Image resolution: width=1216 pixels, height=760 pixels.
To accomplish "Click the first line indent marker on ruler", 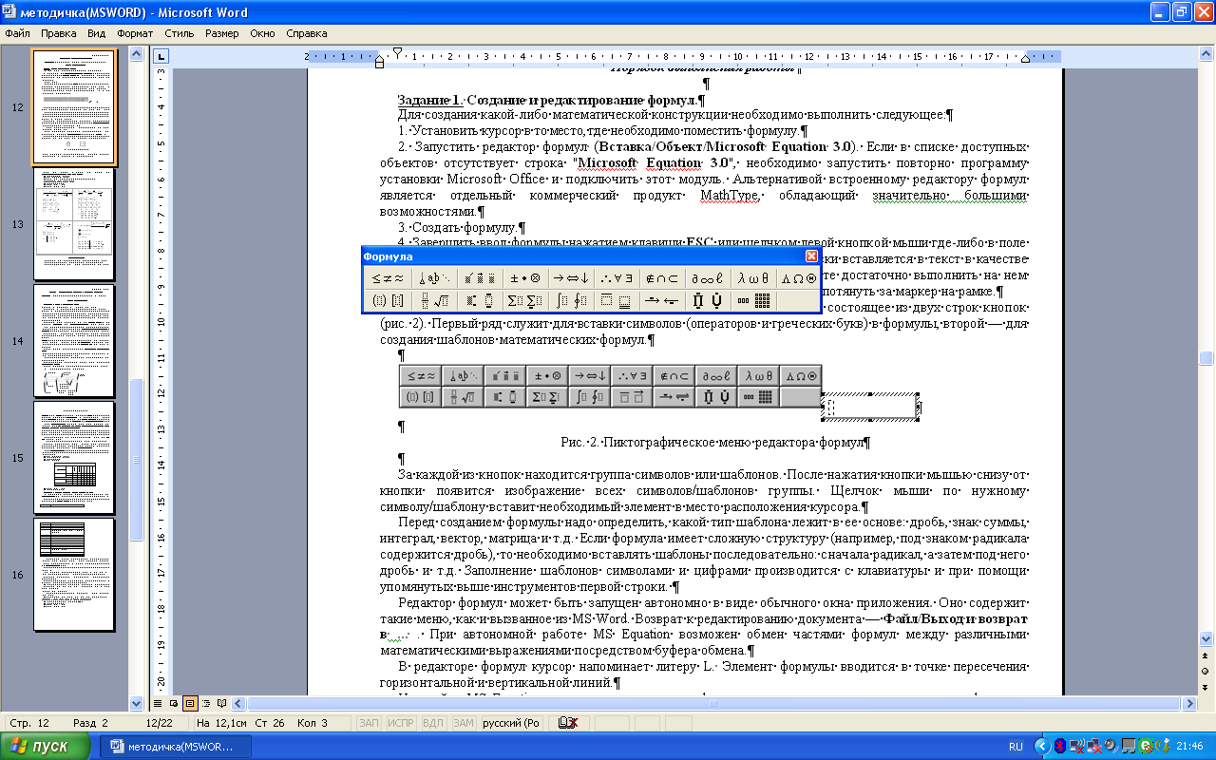I will click(398, 51).
